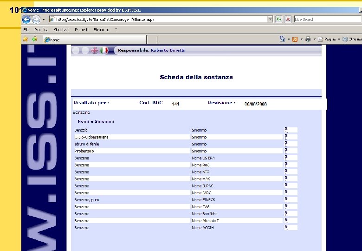Click the red Stop loading icon
The width and height of the screenshot is (362, 251).
[x=288, y=20]
